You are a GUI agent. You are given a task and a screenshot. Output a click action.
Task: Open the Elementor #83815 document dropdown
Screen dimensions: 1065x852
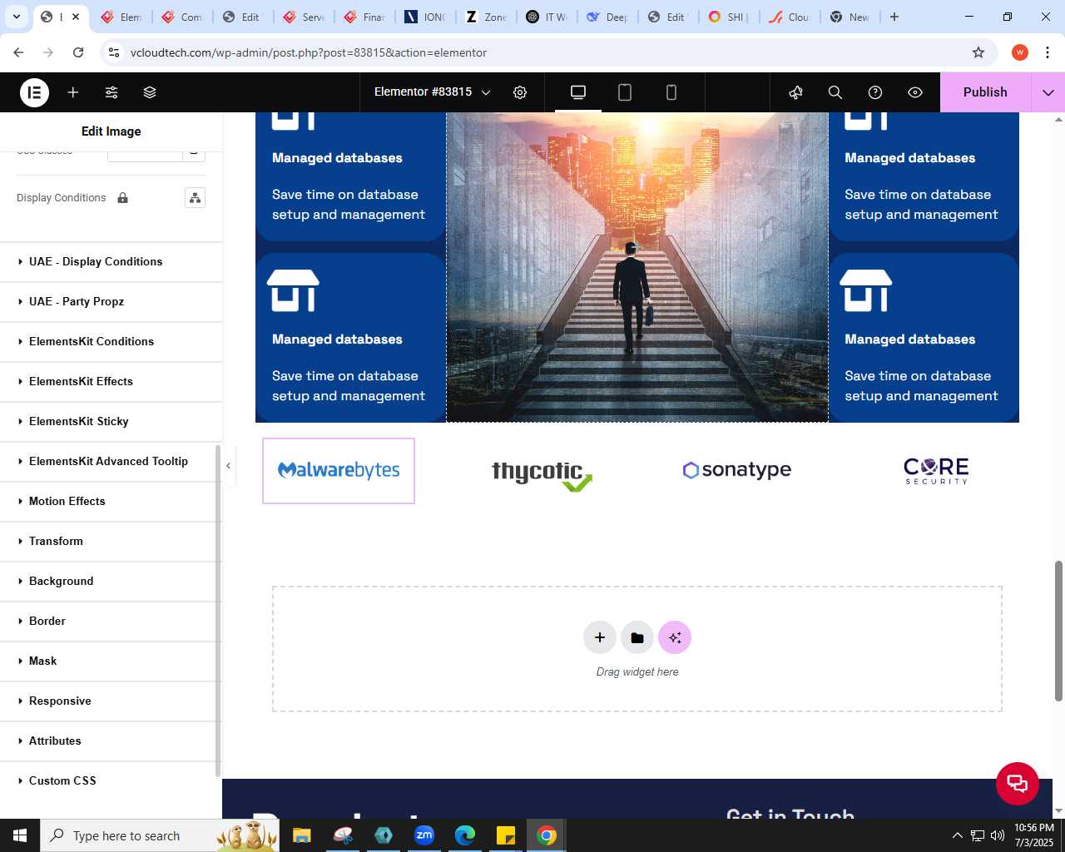point(433,92)
